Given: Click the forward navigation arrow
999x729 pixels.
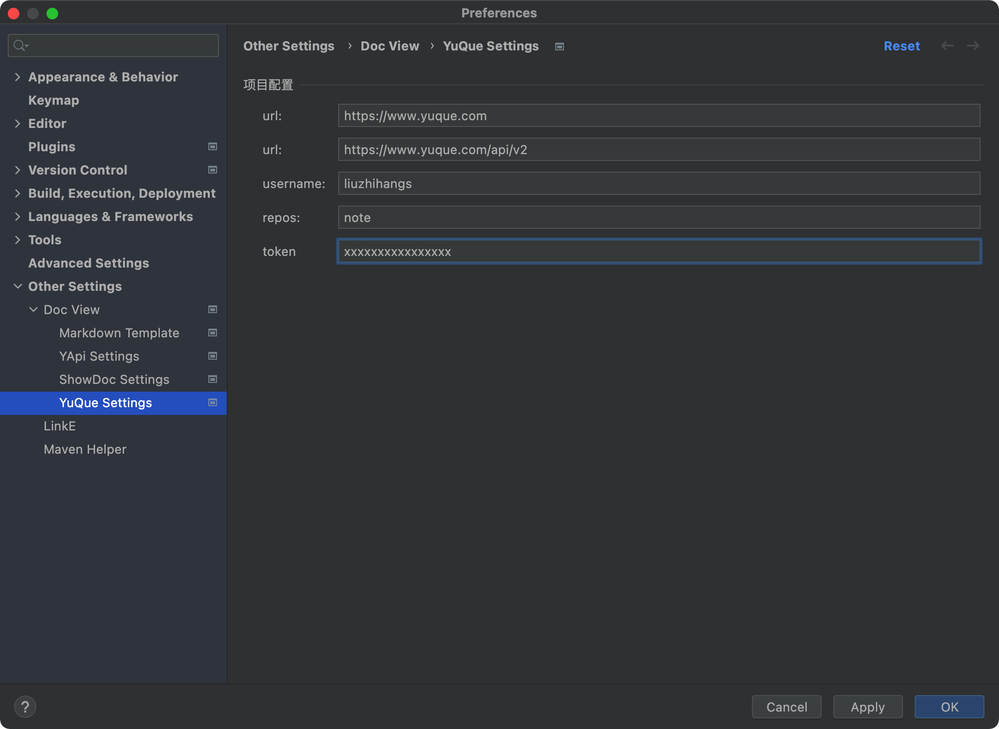Looking at the screenshot, I should click(973, 46).
